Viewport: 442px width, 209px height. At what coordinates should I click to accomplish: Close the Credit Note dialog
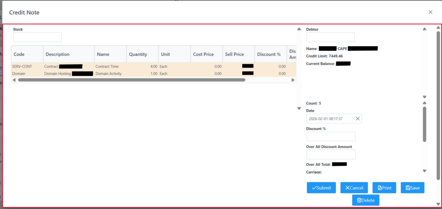pyautogui.click(x=430, y=12)
